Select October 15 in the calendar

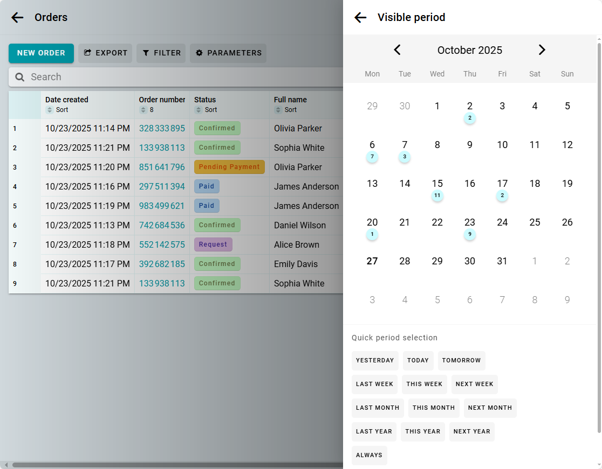click(x=437, y=184)
